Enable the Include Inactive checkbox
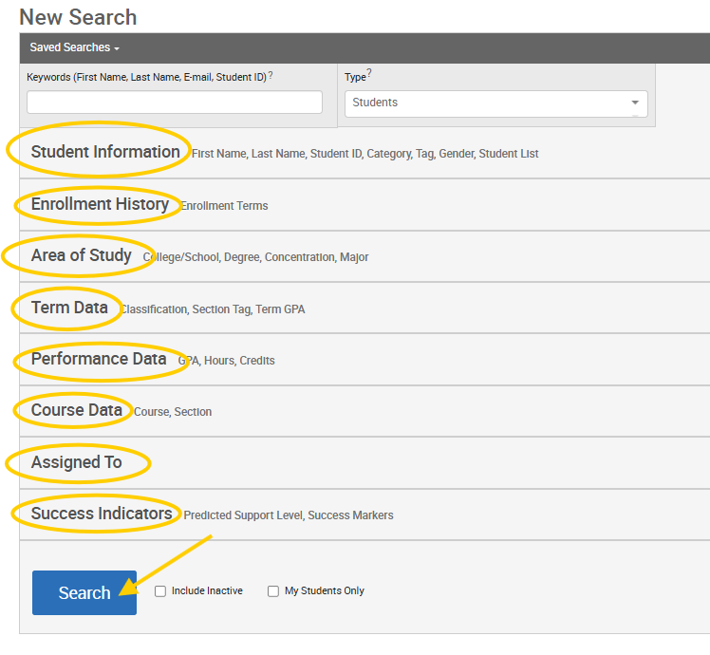Viewport: 710px width, 655px height. [x=160, y=591]
